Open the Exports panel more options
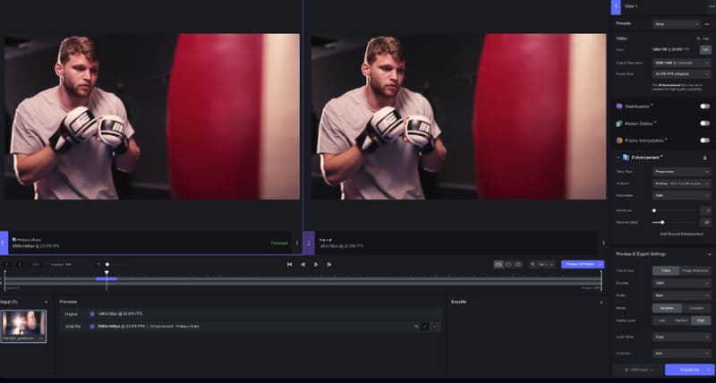 [601, 302]
